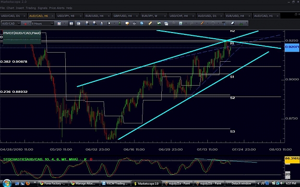Click the chart type icon in toolbar
This screenshot has height=187, width=300.
[59, 23]
